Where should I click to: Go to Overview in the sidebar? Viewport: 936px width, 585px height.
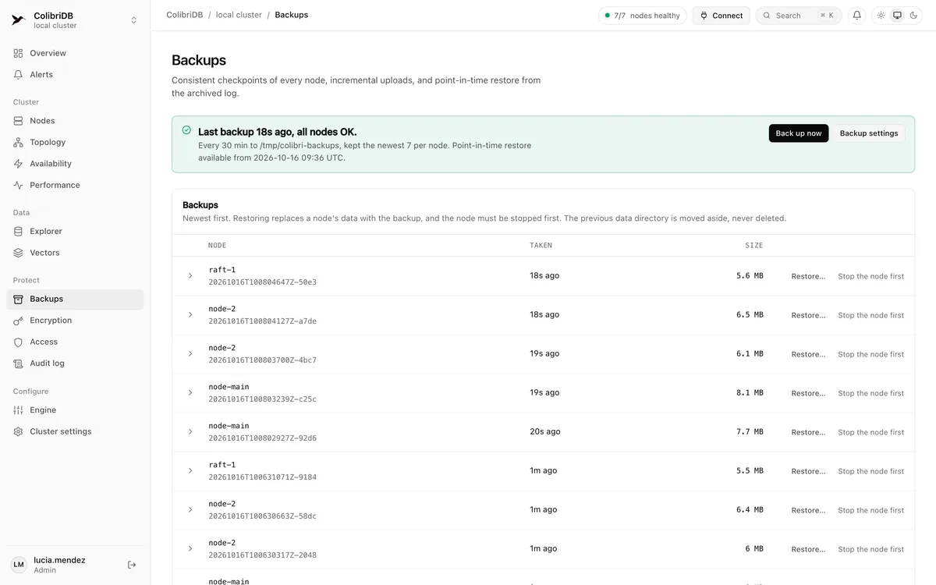coord(75,53)
